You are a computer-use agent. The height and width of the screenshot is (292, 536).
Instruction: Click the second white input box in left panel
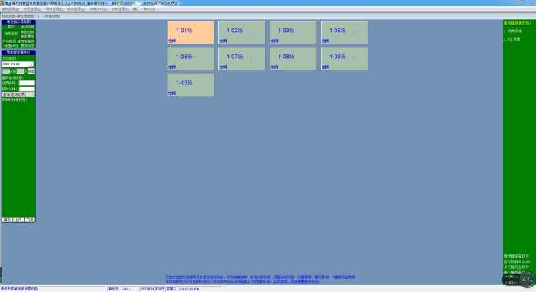click(27, 89)
